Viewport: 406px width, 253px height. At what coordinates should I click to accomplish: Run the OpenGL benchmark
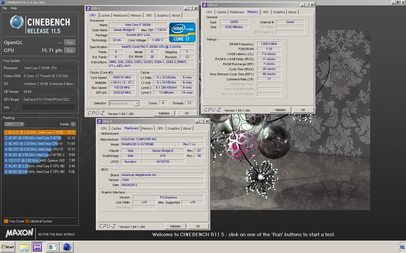click(x=70, y=43)
